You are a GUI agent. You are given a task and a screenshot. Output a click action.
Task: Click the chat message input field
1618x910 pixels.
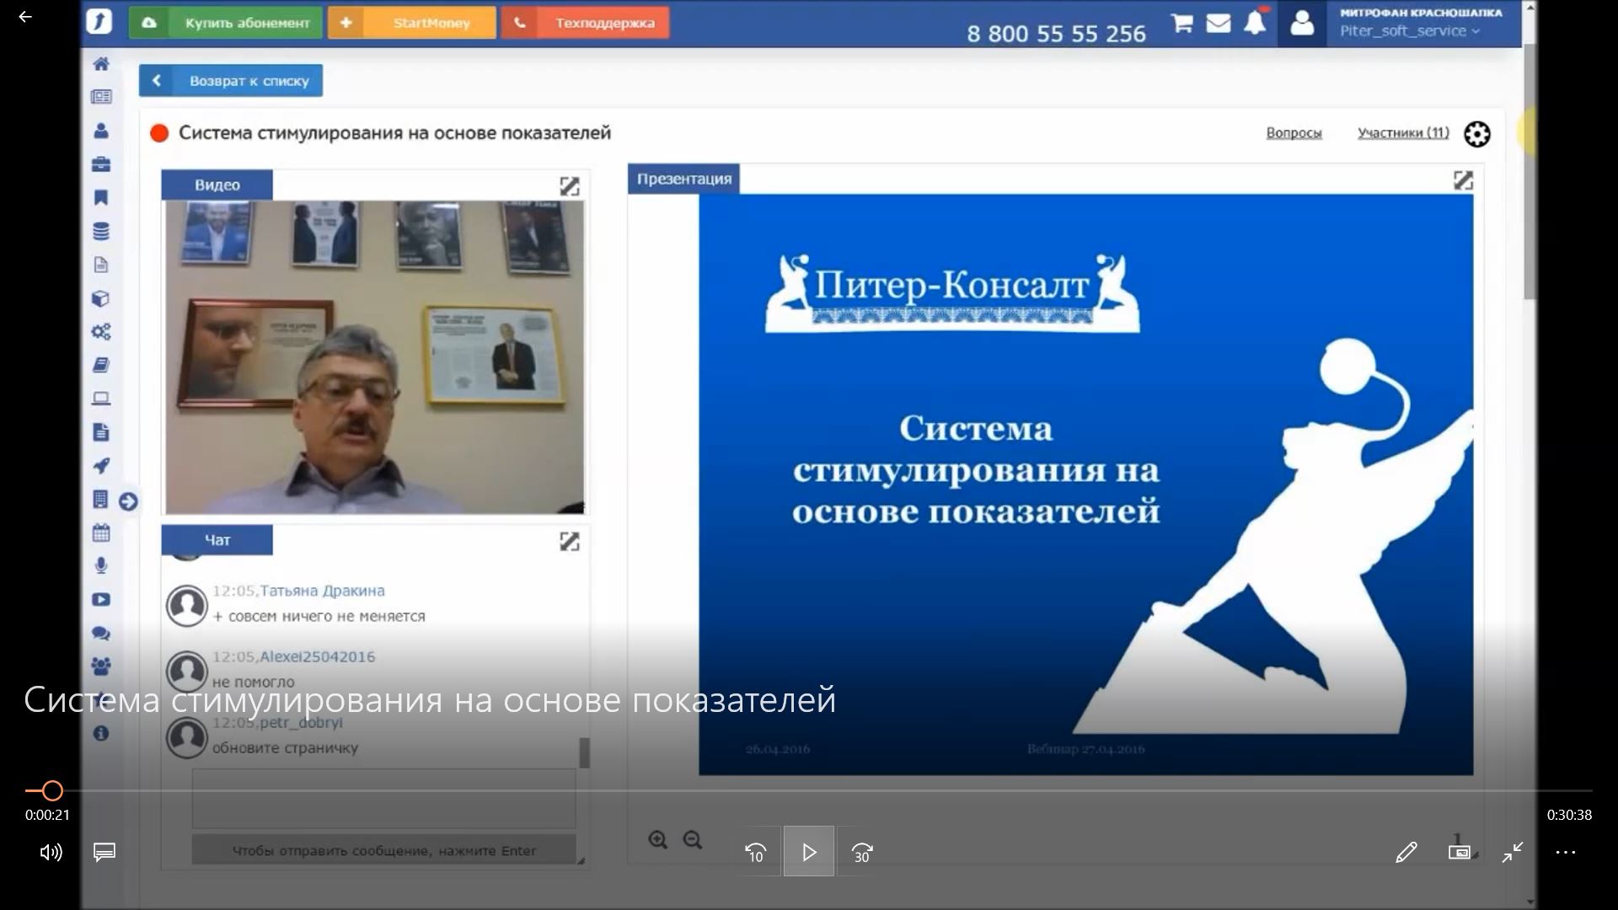pyautogui.click(x=383, y=799)
